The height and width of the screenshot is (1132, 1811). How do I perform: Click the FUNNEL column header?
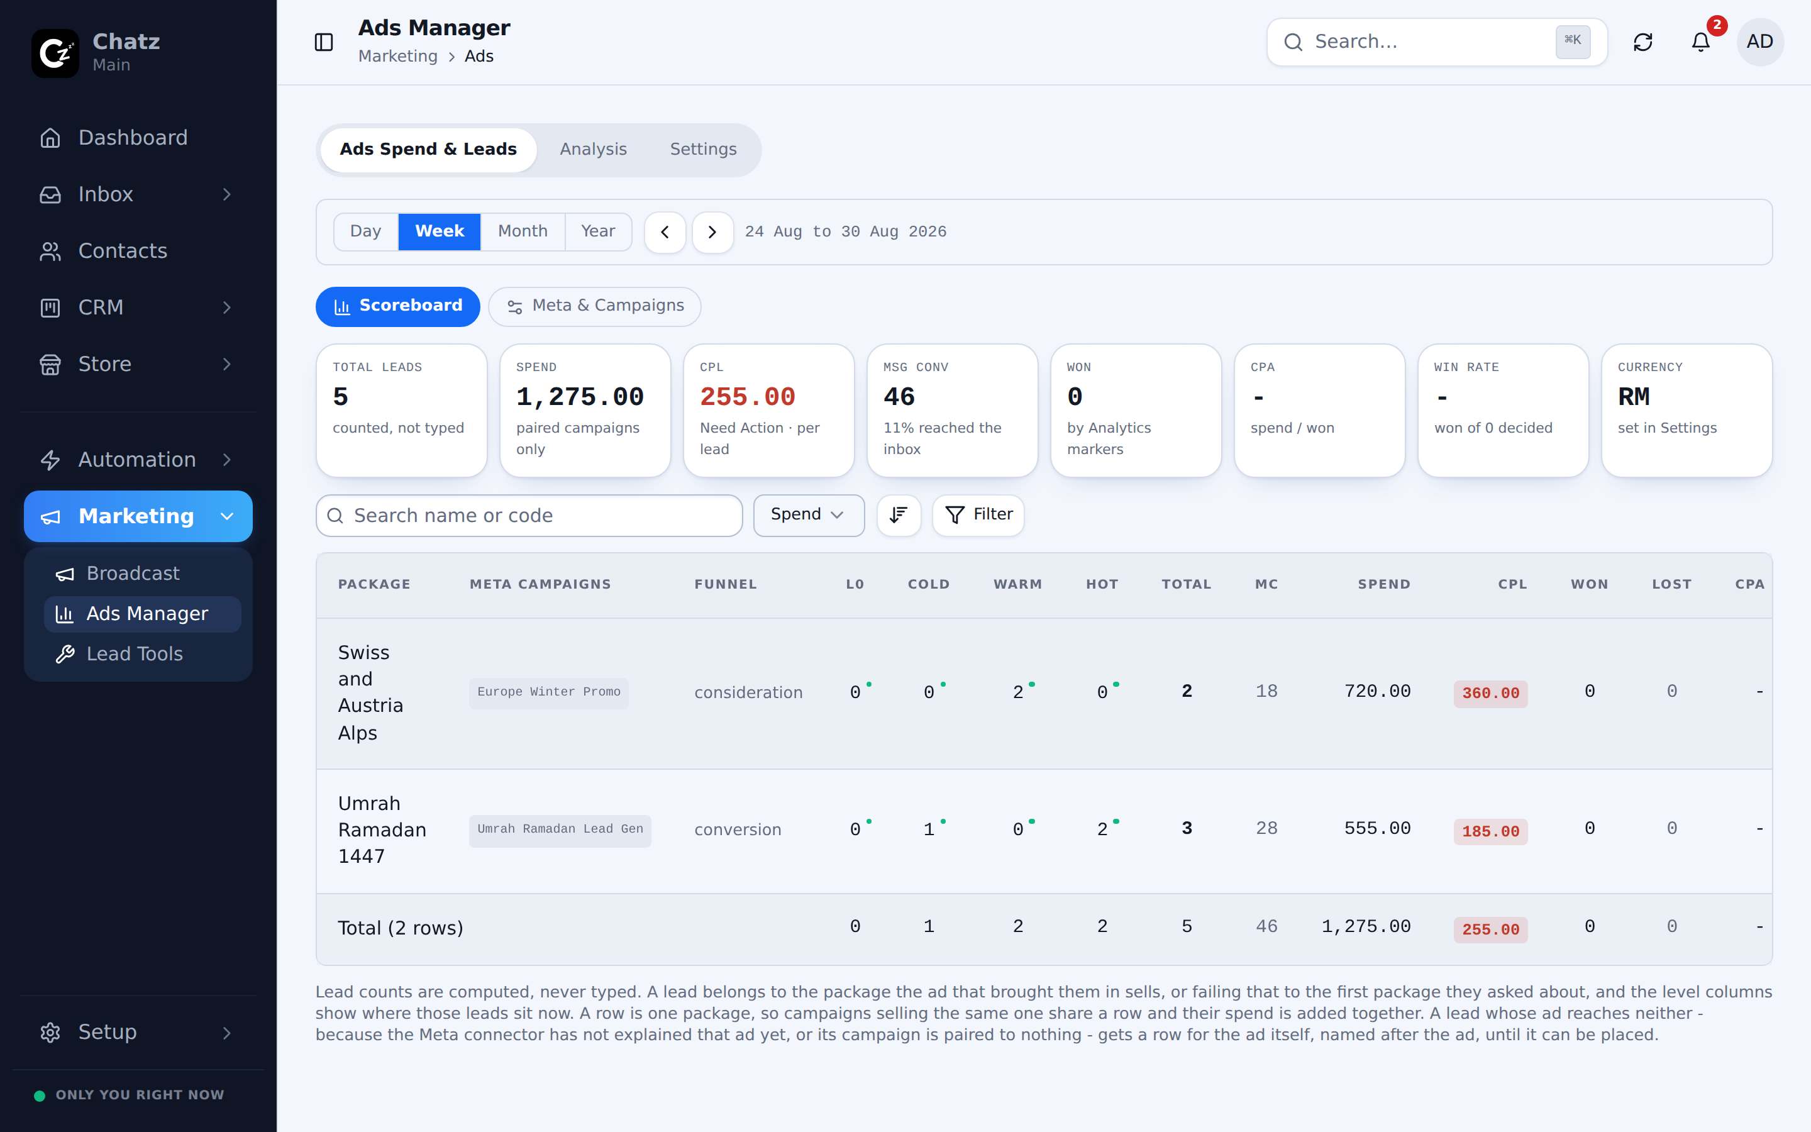pyautogui.click(x=726, y=585)
